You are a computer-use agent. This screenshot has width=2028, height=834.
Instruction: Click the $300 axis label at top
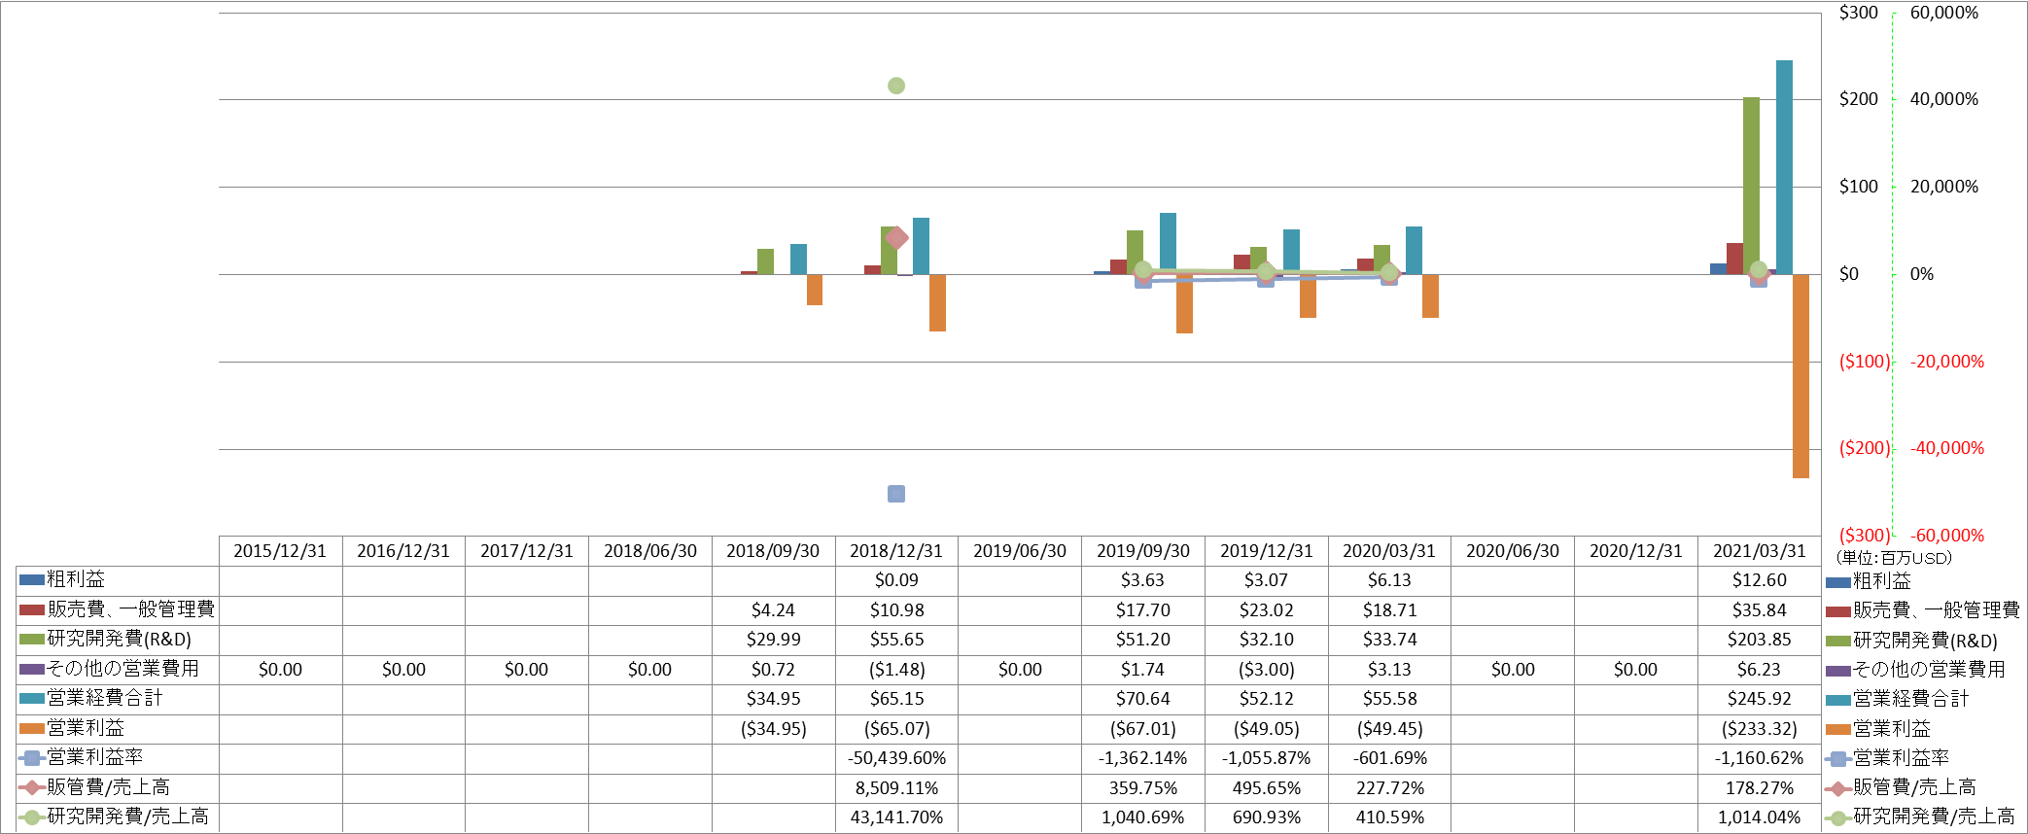tap(1859, 13)
